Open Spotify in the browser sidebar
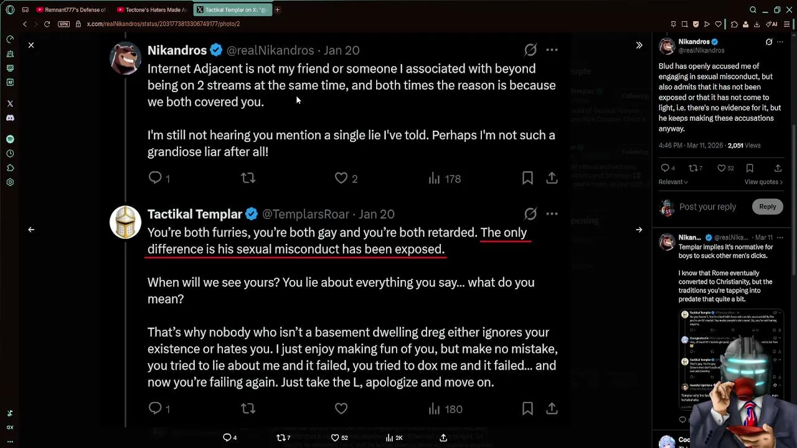Image resolution: width=797 pixels, height=448 pixels. 10,139
